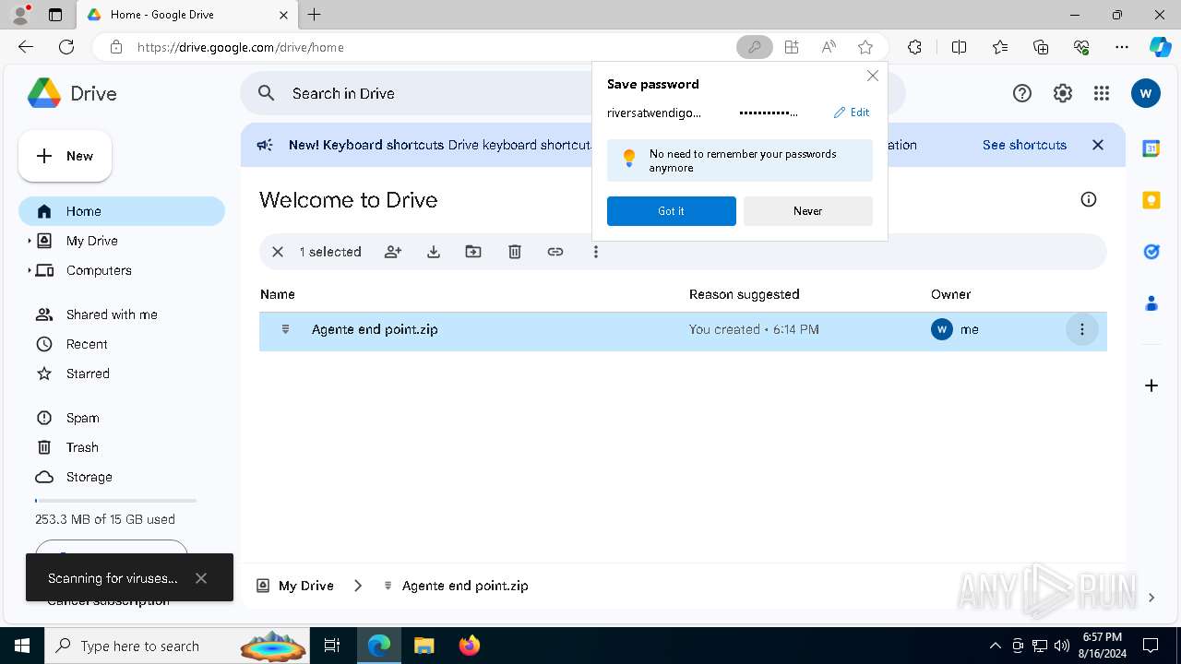The image size is (1181, 664).
Task: Click Got it in password popup
Action: (672, 211)
